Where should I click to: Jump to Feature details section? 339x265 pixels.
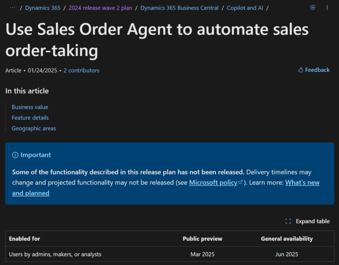30,118
